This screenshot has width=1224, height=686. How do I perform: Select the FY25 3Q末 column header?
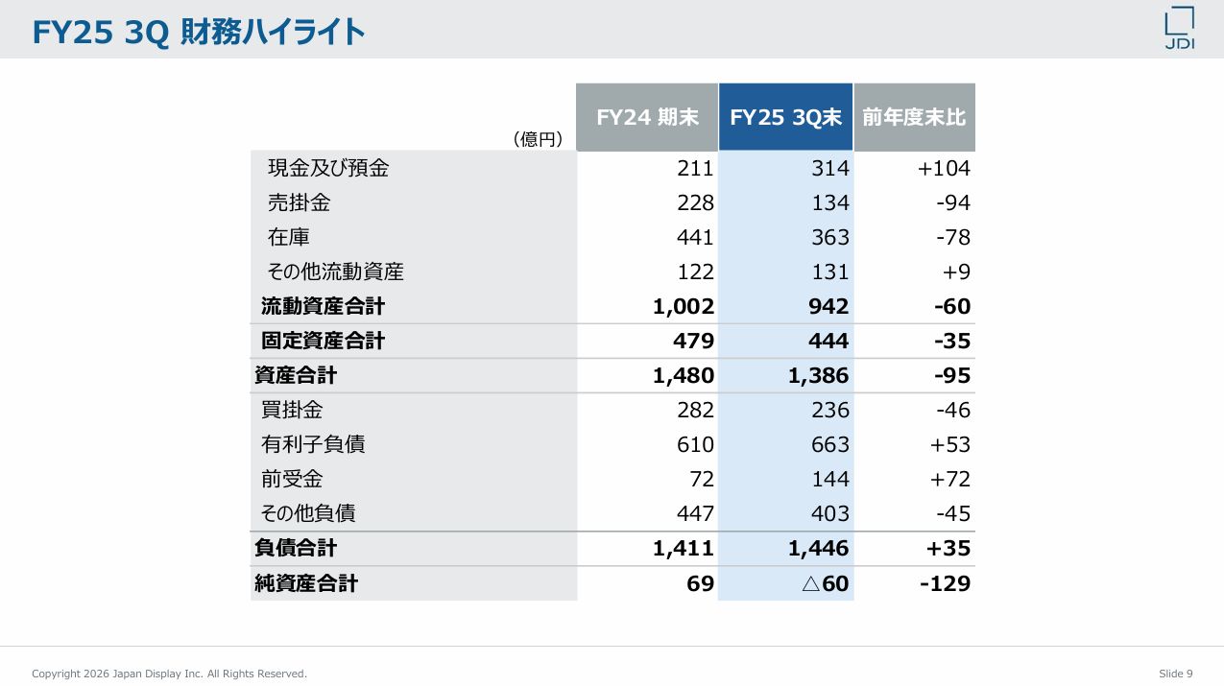pyautogui.click(x=785, y=117)
